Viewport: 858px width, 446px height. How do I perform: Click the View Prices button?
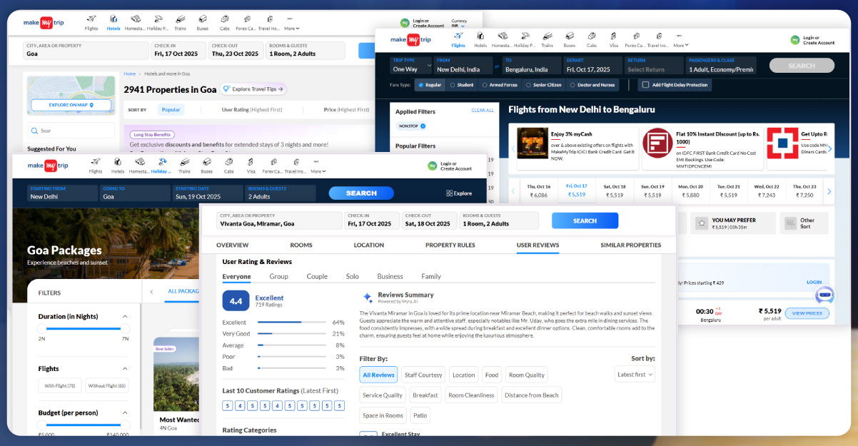pos(807,313)
